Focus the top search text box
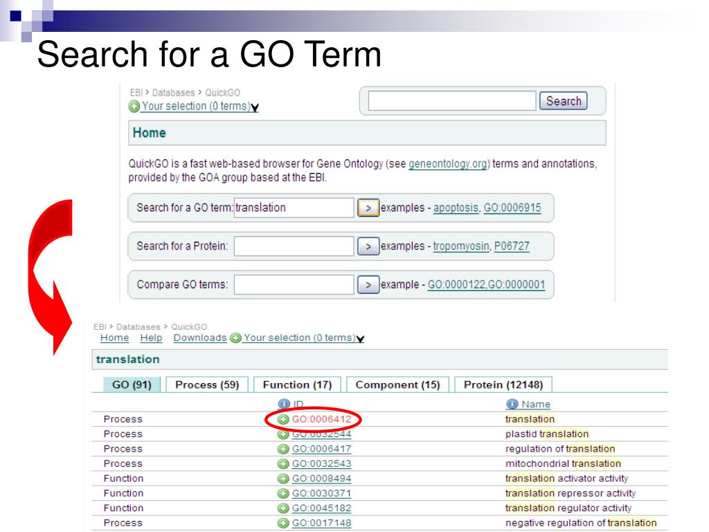The image size is (709, 532). point(451,101)
